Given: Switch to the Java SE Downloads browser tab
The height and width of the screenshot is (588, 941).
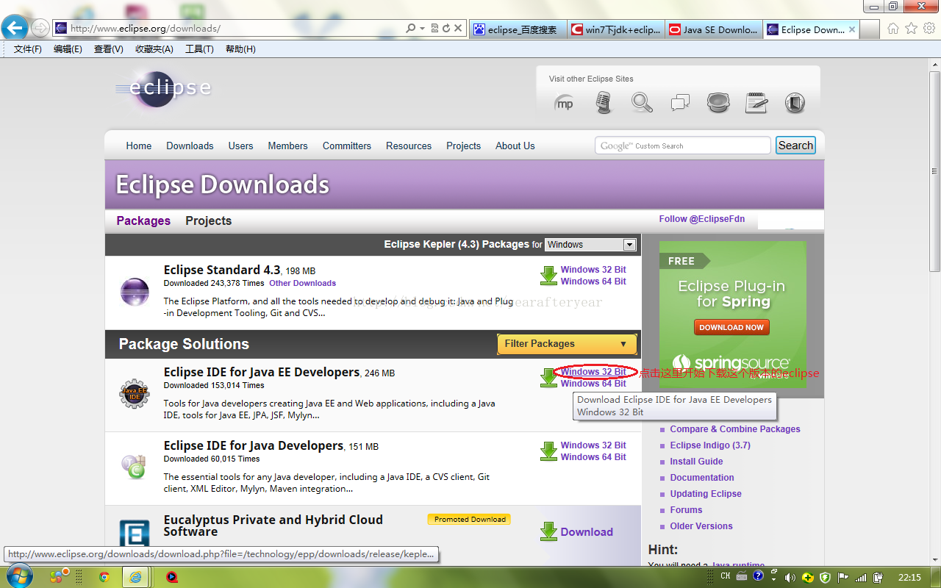Looking at the screenshot, I should (x=714, y=29).
